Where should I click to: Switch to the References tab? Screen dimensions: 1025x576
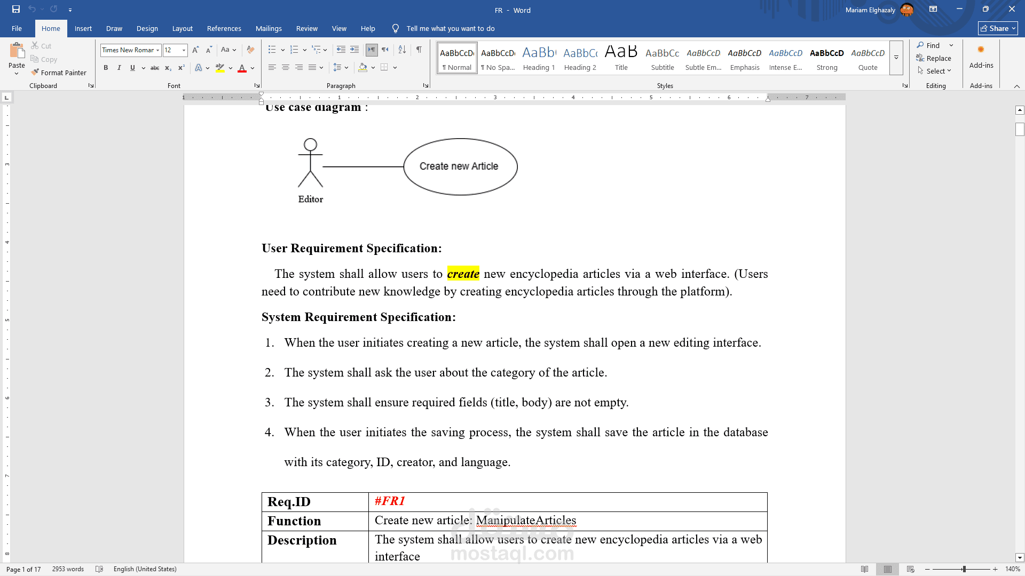pyautogui.click(x=224, y=28)
